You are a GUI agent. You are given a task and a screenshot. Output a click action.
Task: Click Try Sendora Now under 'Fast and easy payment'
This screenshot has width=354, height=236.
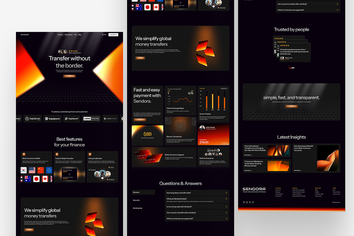(x=140, y=120)
